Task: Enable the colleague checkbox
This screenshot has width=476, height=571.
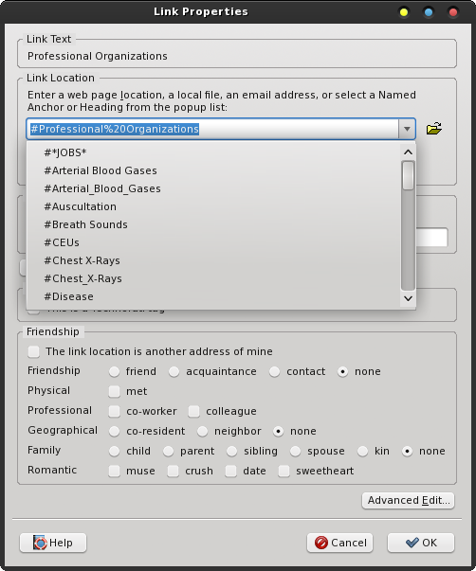Action: pyautogui.click(x=193, y=411)
